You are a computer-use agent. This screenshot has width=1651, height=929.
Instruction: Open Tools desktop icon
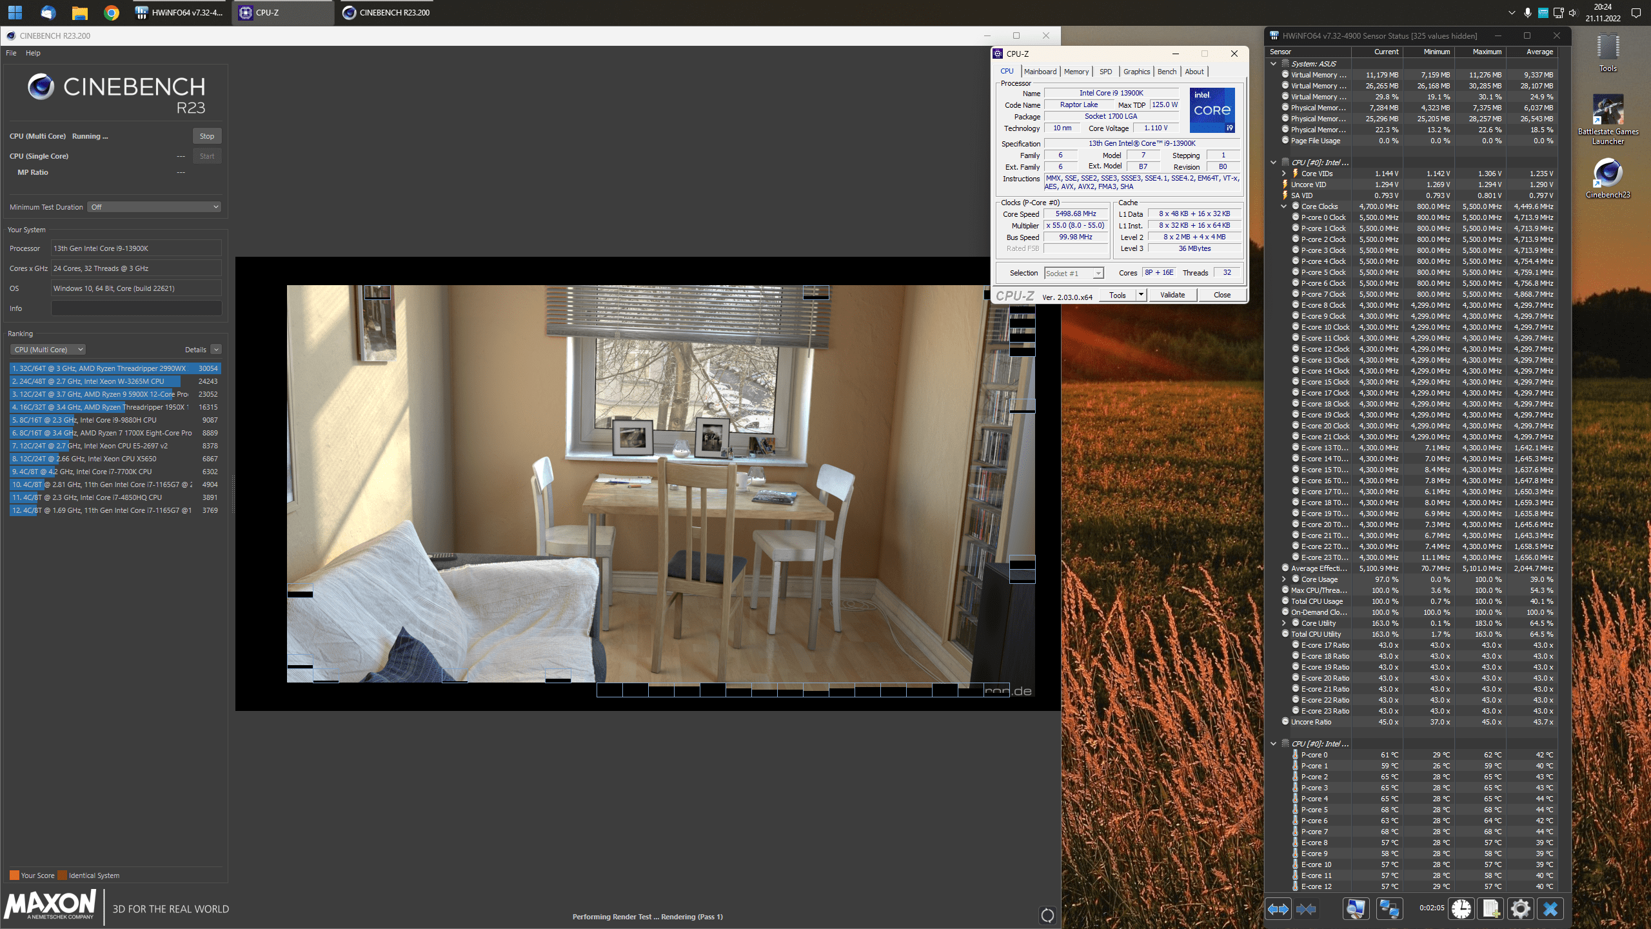click(x=1608, y=54)
